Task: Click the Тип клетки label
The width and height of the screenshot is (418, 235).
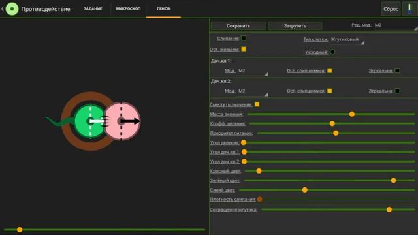Action: pyautogui.click(x=315, y=39)
